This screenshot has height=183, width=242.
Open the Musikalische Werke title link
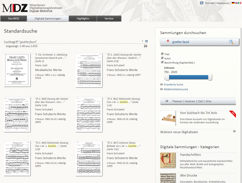[48, 70]
